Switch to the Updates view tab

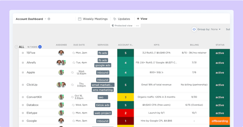point(121,19)
